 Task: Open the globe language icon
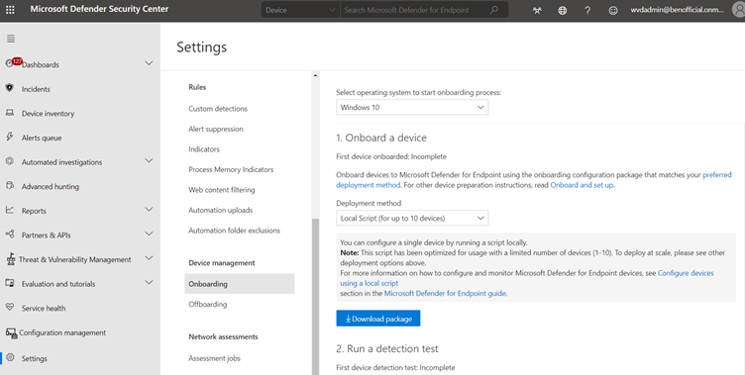[x=562, y=10]
